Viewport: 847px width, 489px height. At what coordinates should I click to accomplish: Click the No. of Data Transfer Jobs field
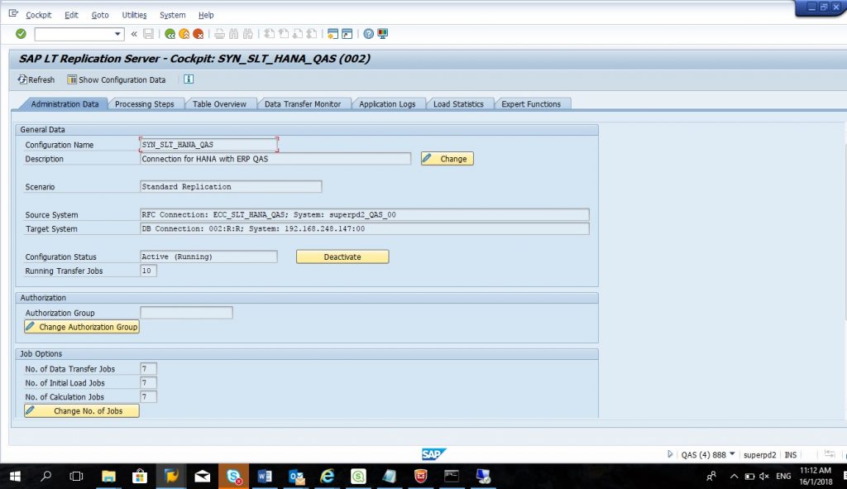tap(148, 369)
